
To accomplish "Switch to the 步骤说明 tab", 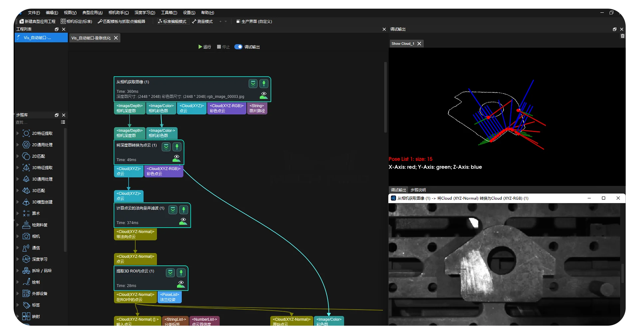I will [418, 190].
